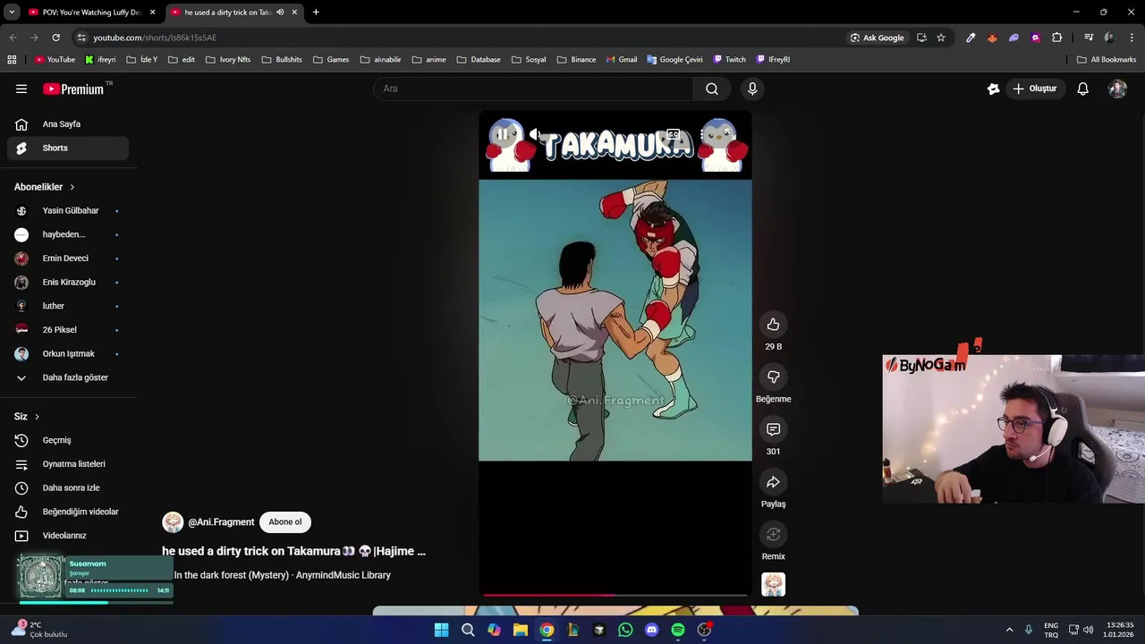Select Shorts in the sidebar

pos(68,148)
